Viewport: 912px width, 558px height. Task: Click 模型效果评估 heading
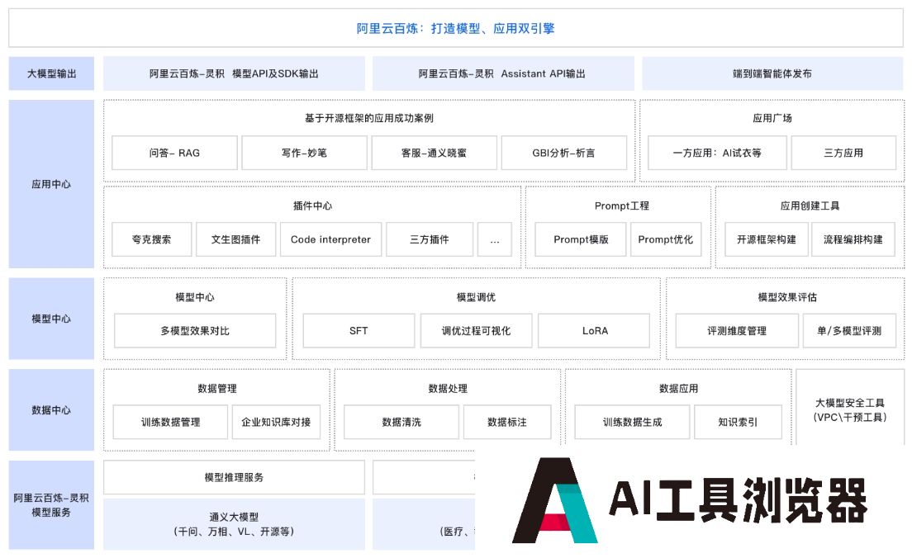click(787, 297)
